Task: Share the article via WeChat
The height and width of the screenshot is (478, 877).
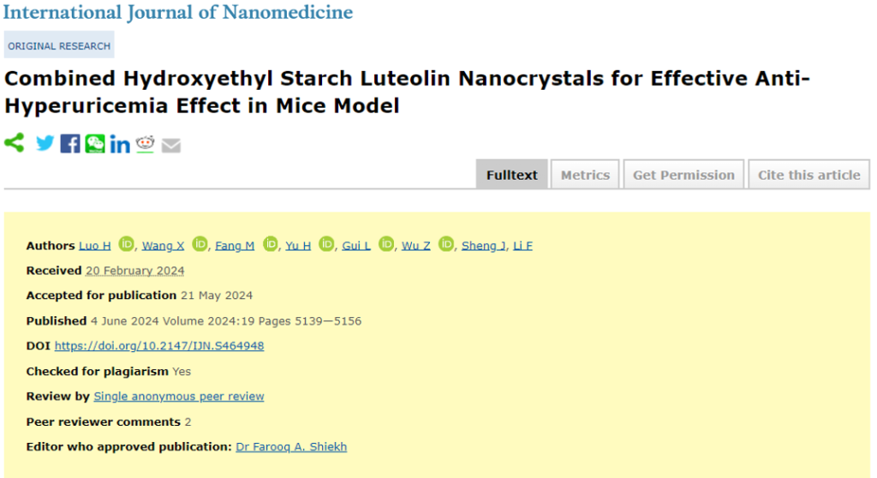Action: click(95, 144)
